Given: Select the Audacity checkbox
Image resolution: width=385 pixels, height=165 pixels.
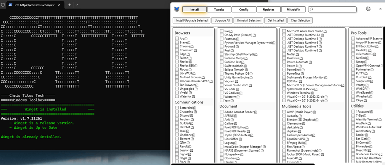Looking at the screenshot, I should coord(284,116).
